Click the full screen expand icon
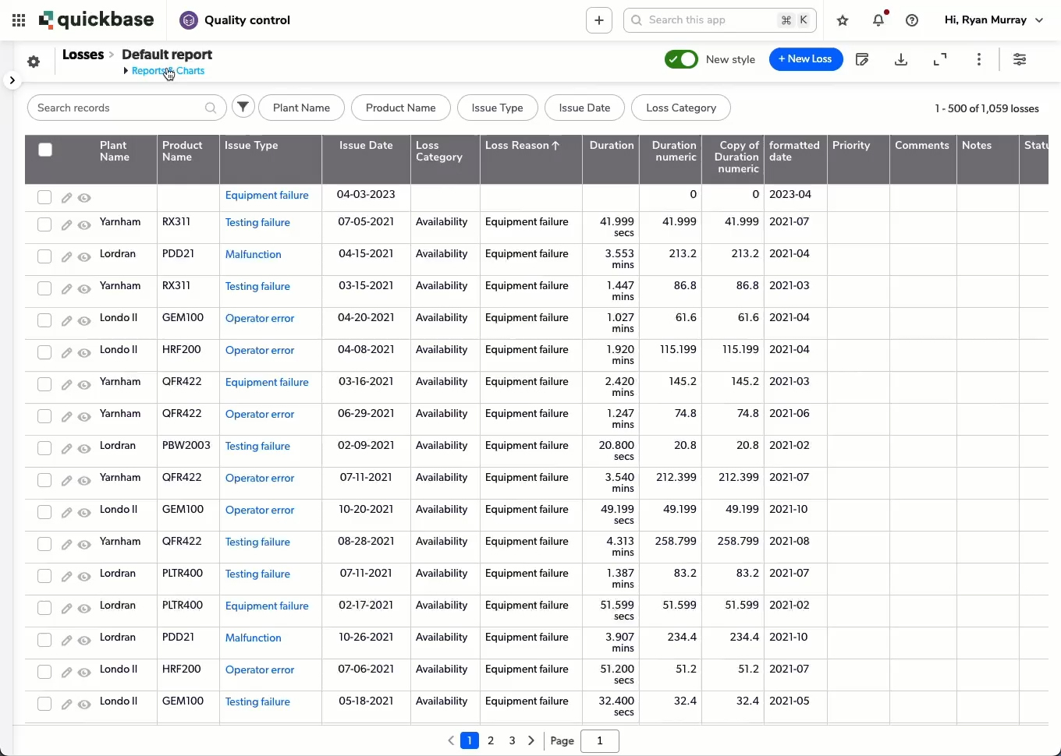1061x756 pixels. tap(940, 59)
